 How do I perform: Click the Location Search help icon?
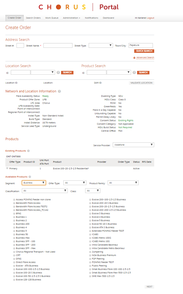pyautogui.click(x=58, y=72)
